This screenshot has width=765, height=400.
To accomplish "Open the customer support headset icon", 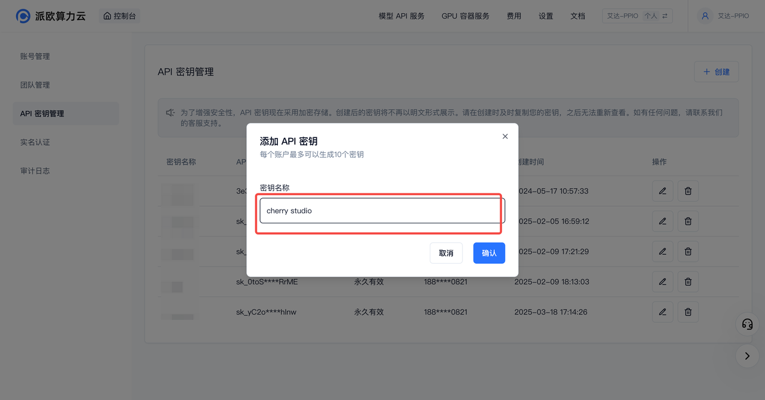I will pos(746,324).
